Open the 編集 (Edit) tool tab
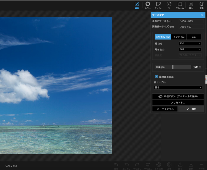 (137, 4)
